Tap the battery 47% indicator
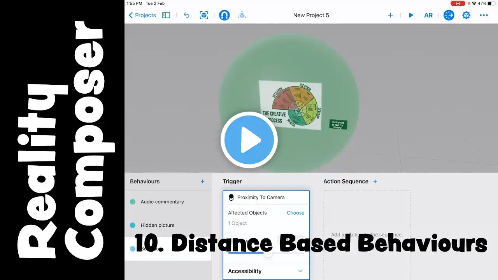498x280 pixels. point(486,3)
